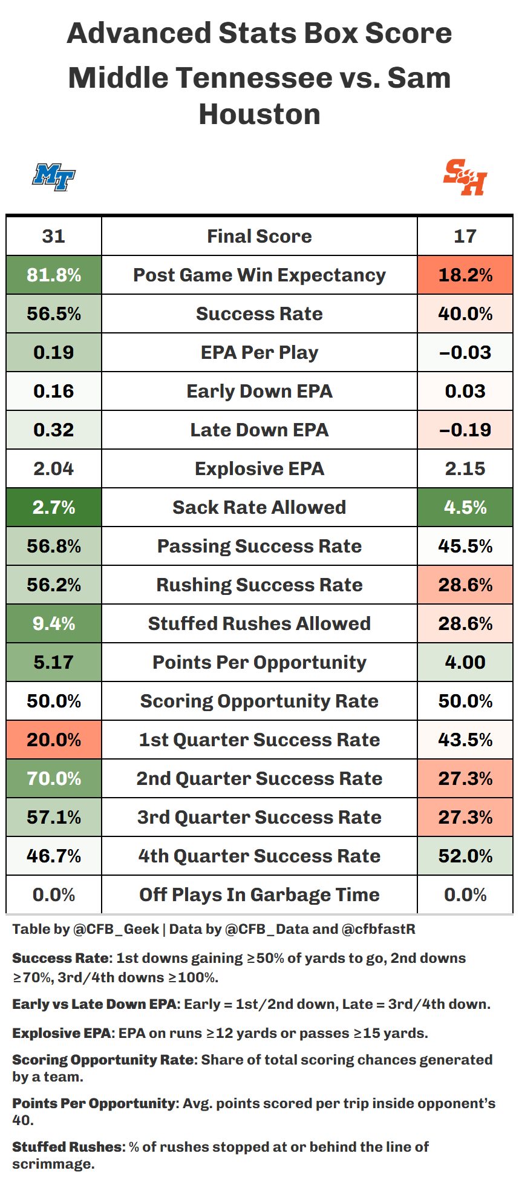Click Sam Houston's 52.0% fourth quarter cell
Image resolution: width=519 pixels, height=1185 pixels.
point(465,856)
